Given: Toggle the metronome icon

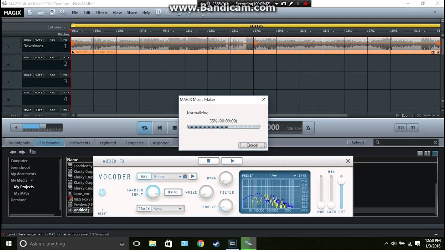Looking at the screenshot, I should tap(308, 128).
